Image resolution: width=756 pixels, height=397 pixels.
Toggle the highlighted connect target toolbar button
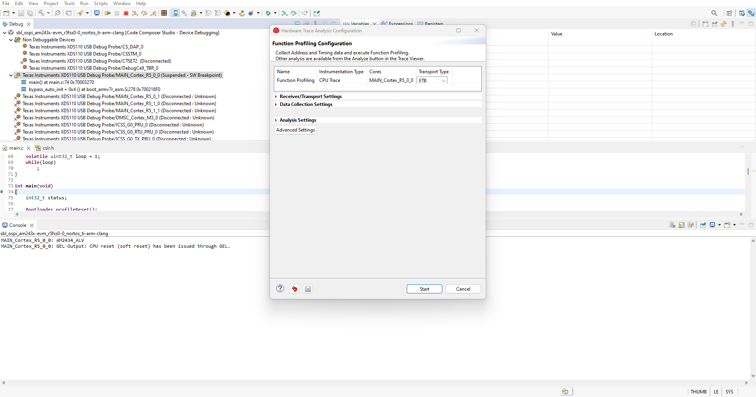176,13
